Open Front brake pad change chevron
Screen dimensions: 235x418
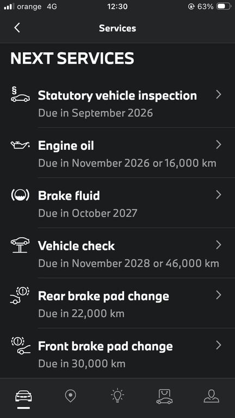point(219,345)
